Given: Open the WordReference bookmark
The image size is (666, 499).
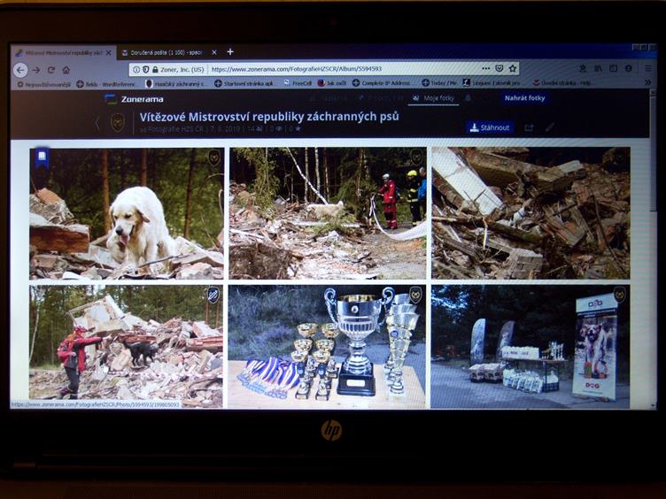Looking at the screenshot, I should [x=105, y=84].
